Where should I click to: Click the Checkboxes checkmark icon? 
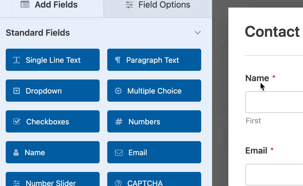[x=16, y=121]
